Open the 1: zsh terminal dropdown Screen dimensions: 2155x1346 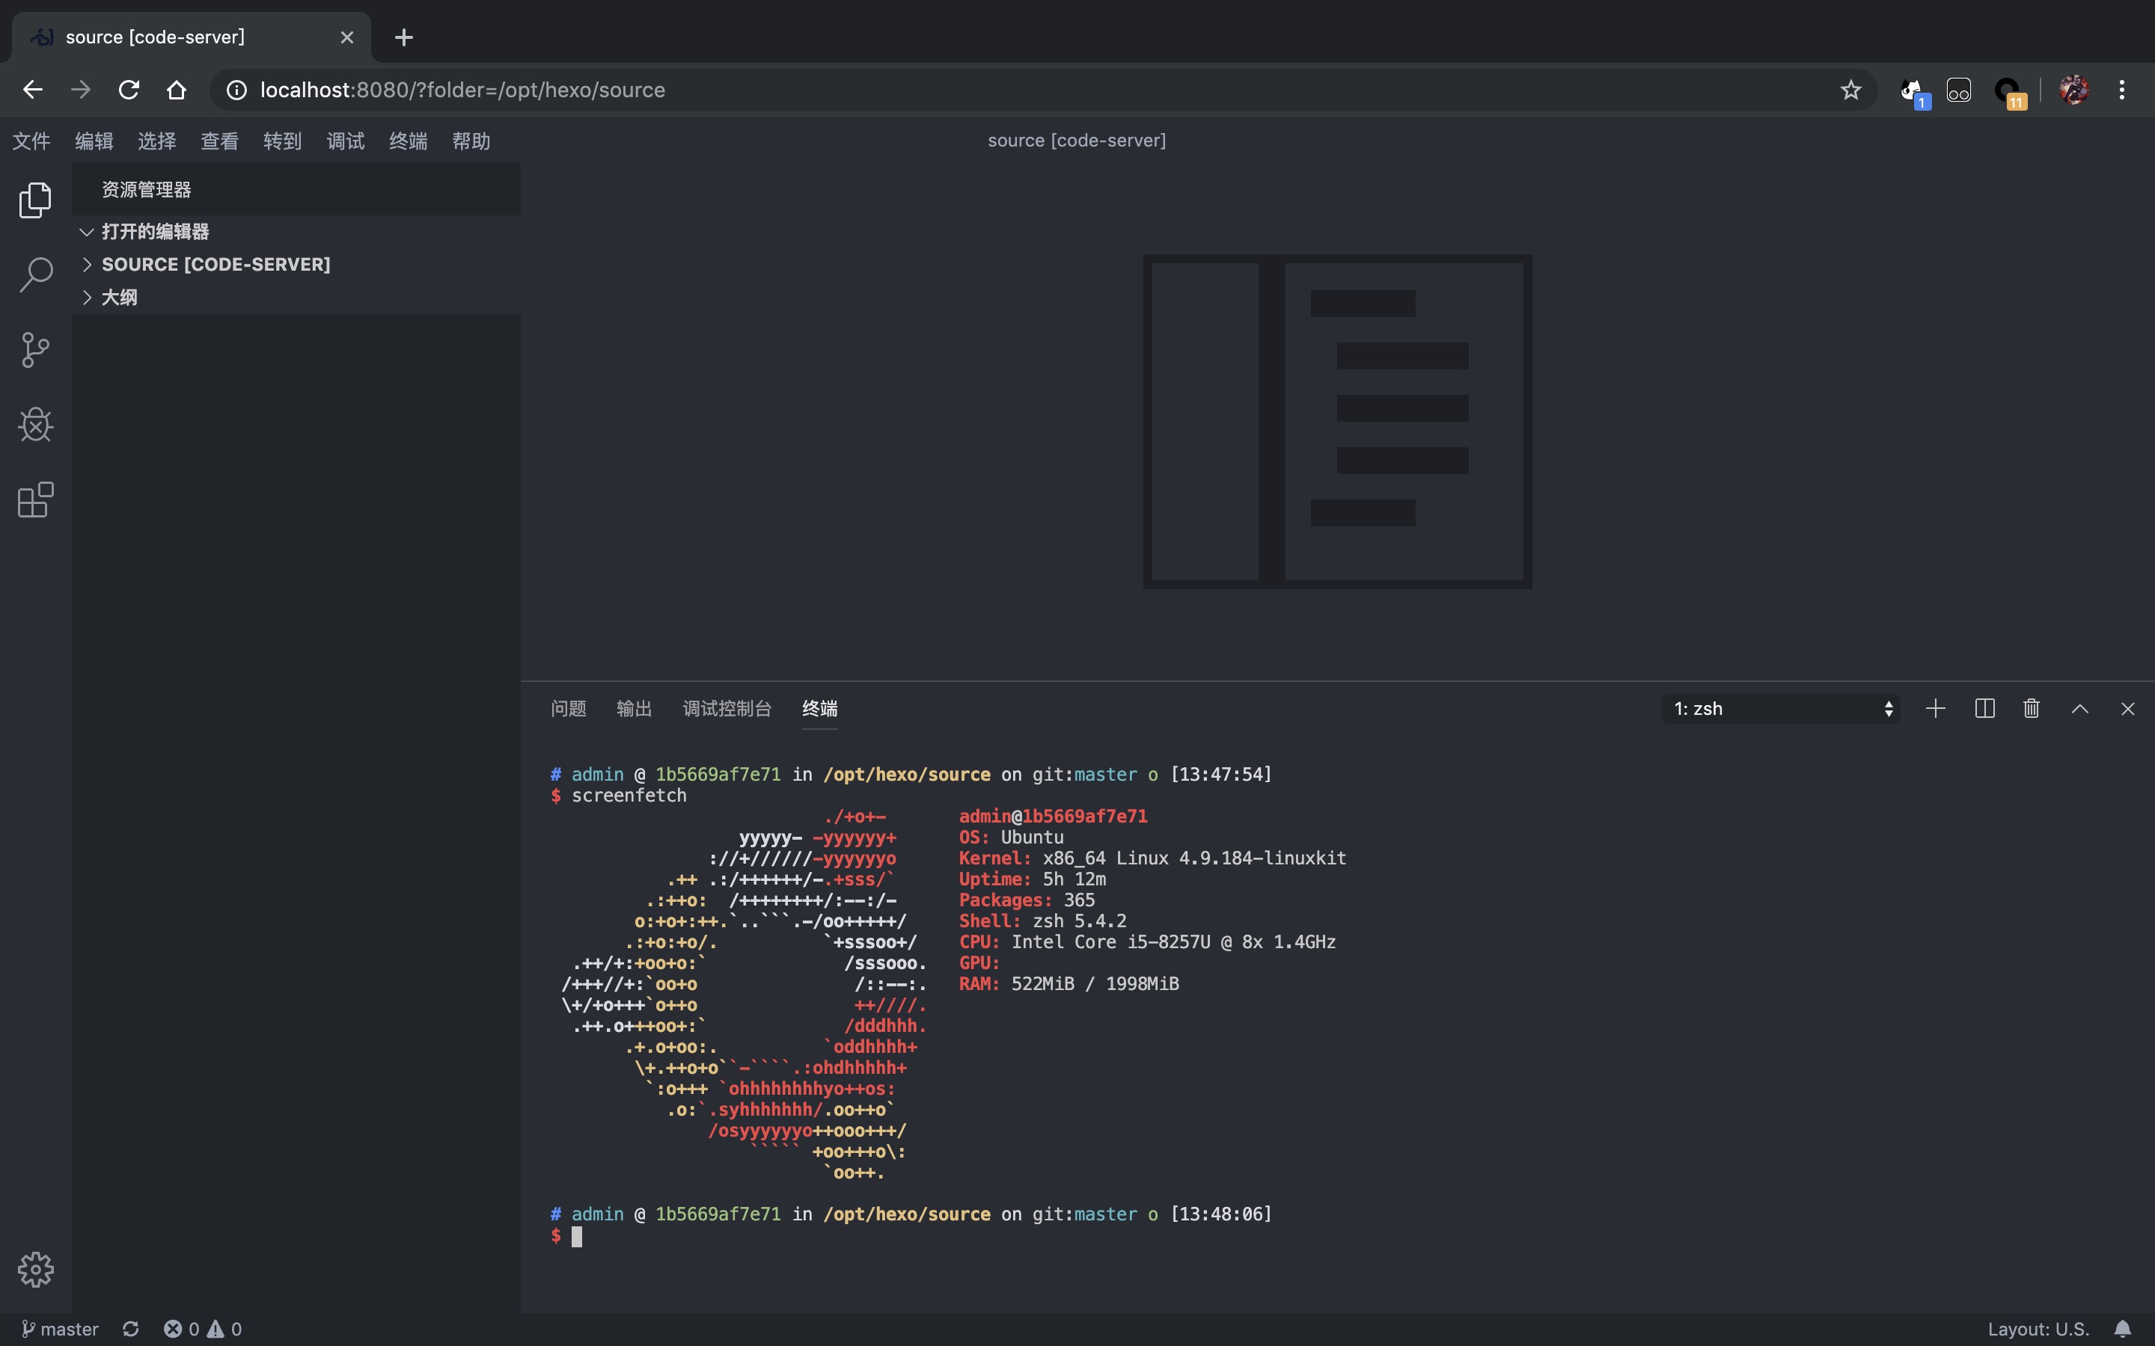point(1780,709)
